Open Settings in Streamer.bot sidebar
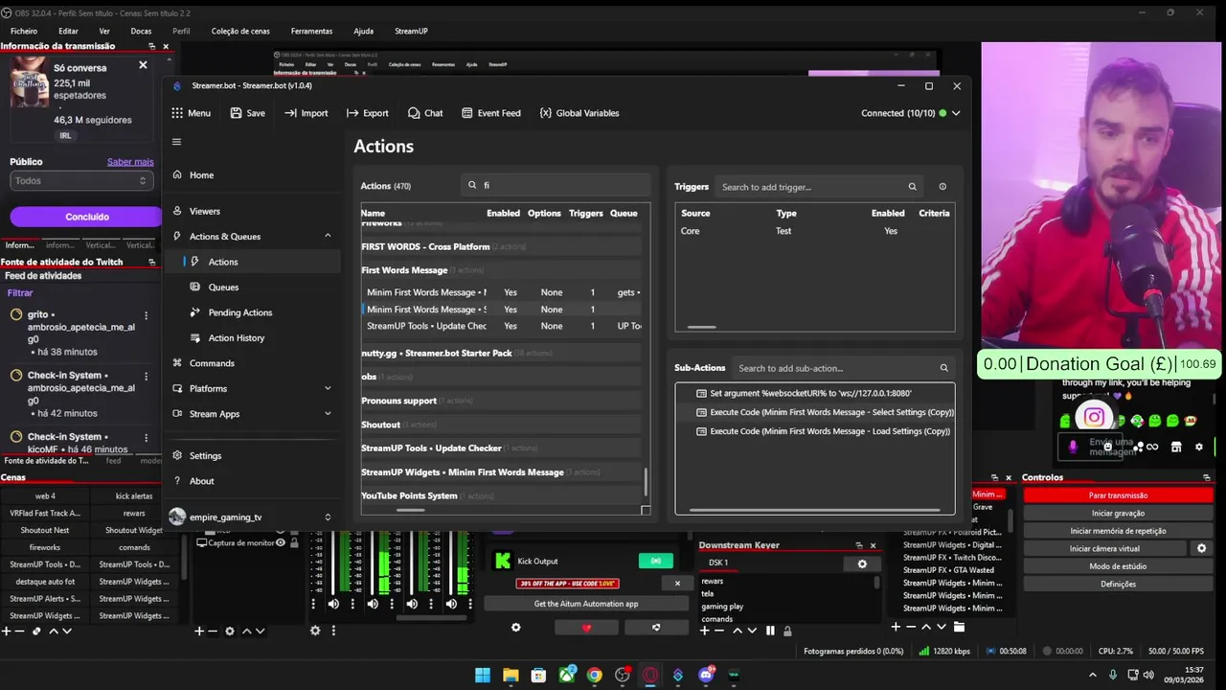The width and height of the screenshot is (1226, 690). pyautogui.click(x=205, y=455)
